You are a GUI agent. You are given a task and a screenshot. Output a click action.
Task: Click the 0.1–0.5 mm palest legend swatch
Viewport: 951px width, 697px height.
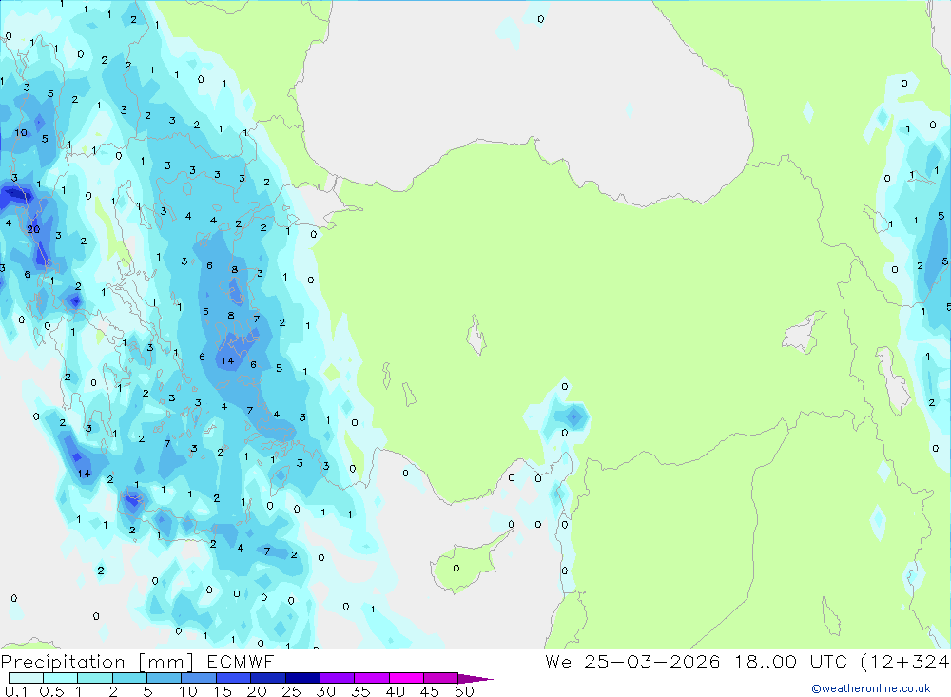pos(26,678)
